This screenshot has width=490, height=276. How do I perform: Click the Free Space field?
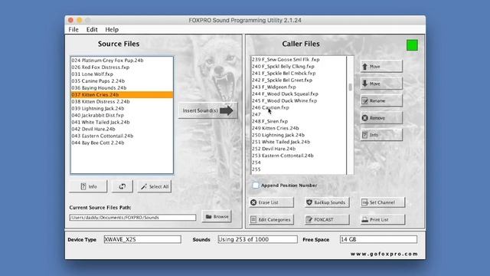(x=378, y=239)
